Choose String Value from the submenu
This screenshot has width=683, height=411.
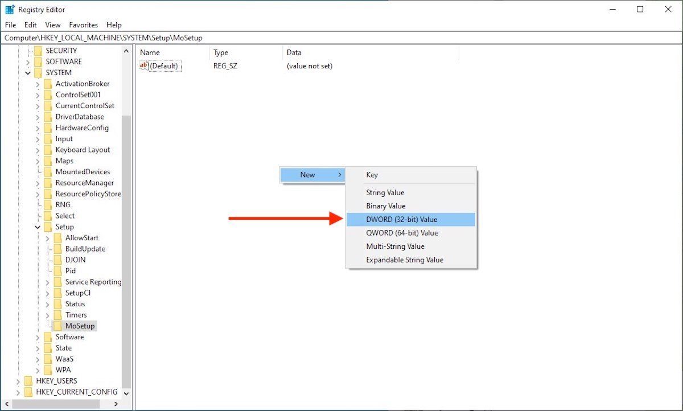pyautogui.click(x=411, y=192)
